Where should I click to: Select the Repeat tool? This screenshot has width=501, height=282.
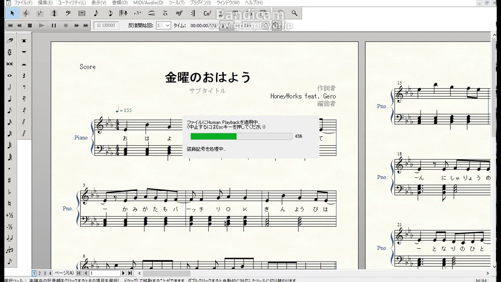pyautogui.click(x=194, y=13)
